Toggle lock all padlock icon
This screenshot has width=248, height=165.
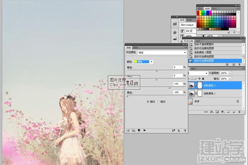(203, 78)
